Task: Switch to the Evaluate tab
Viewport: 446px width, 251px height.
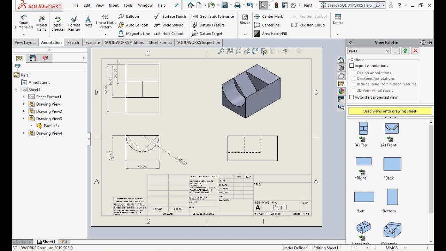Action: tap(92, 43)
